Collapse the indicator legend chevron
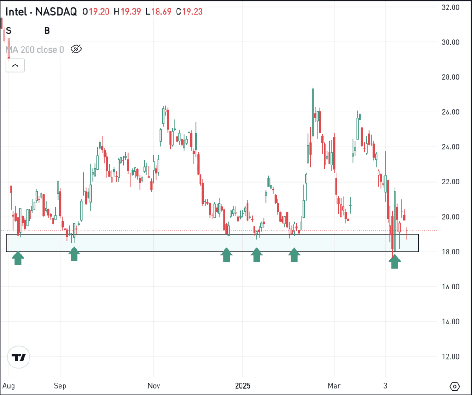This screenshot has height=395, width=472. 15,65
